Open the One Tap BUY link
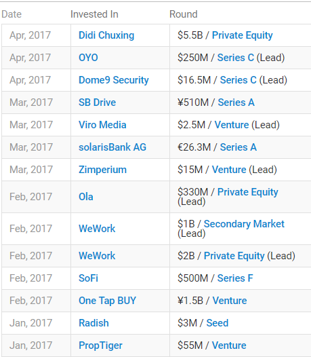Screen dimensions: 311x357 click(107, 301)
